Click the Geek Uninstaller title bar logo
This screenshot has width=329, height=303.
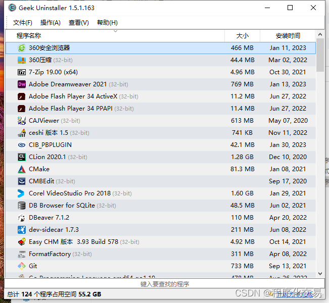(x=12, y=8)
